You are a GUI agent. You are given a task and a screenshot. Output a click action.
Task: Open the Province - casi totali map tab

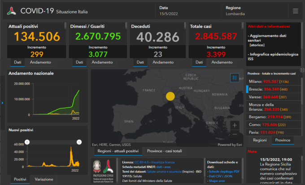click(x=165, y=151)
